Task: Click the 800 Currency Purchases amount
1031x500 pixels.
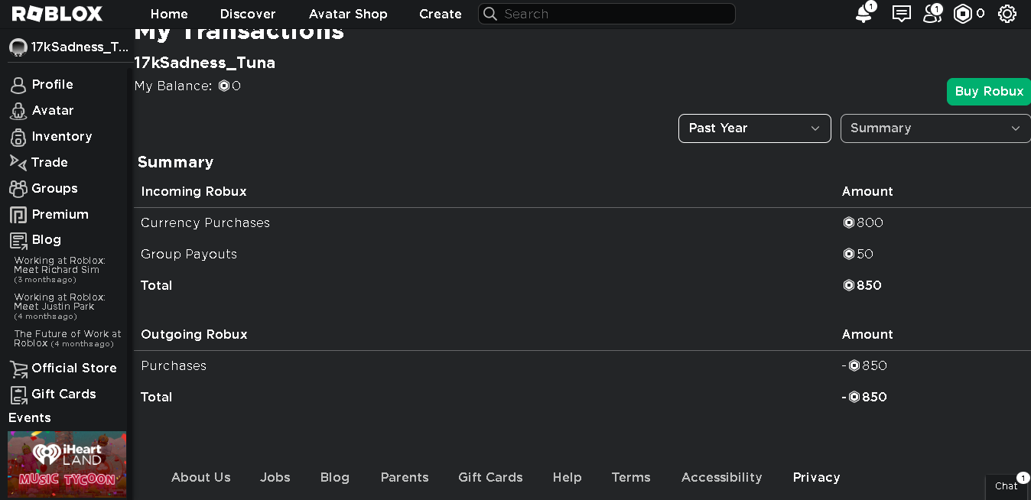Action: (863, 223)
